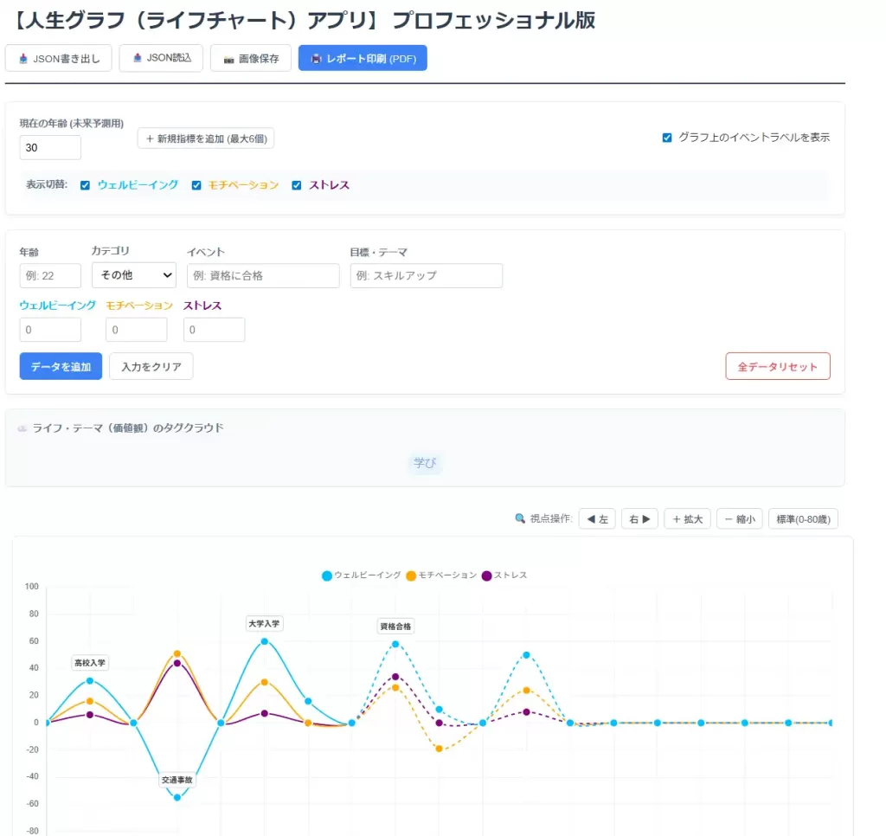Click the cloud icon beside タグクラウド heading

tap(22, 428)
